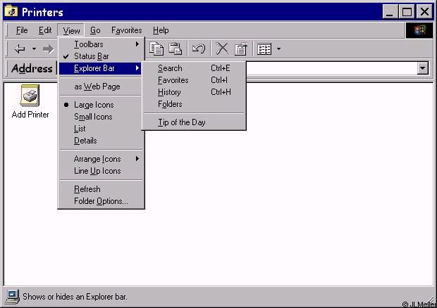Viewport: 437px width, 308px height.
Task: Click the Address label text
Action: pos(32,68)
